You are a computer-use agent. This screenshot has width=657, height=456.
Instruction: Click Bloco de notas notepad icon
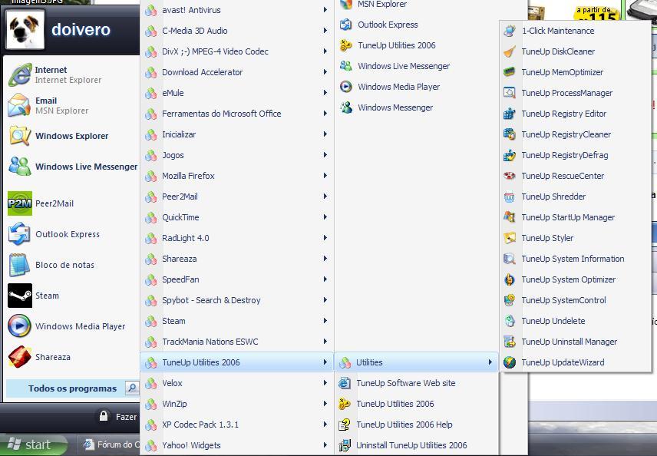[20, 265]
